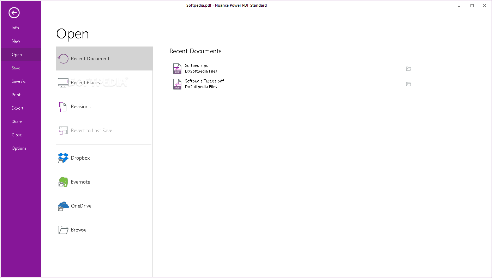Open containing folder for Softpedia Testsss.pdf
The height and width of the screenshot is (278, 492).
(x=409, y=84)
